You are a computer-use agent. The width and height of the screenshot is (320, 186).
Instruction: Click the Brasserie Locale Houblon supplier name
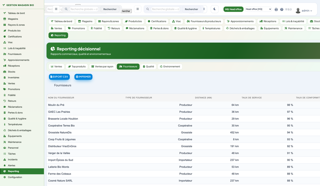click(x=63, y=119)
